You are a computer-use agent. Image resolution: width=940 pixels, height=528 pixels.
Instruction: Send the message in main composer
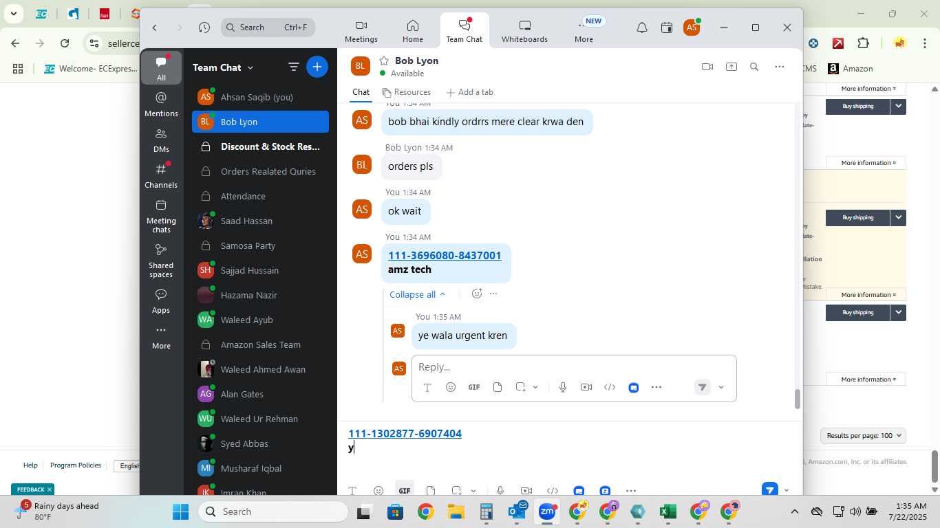click(x=770, y=489)
